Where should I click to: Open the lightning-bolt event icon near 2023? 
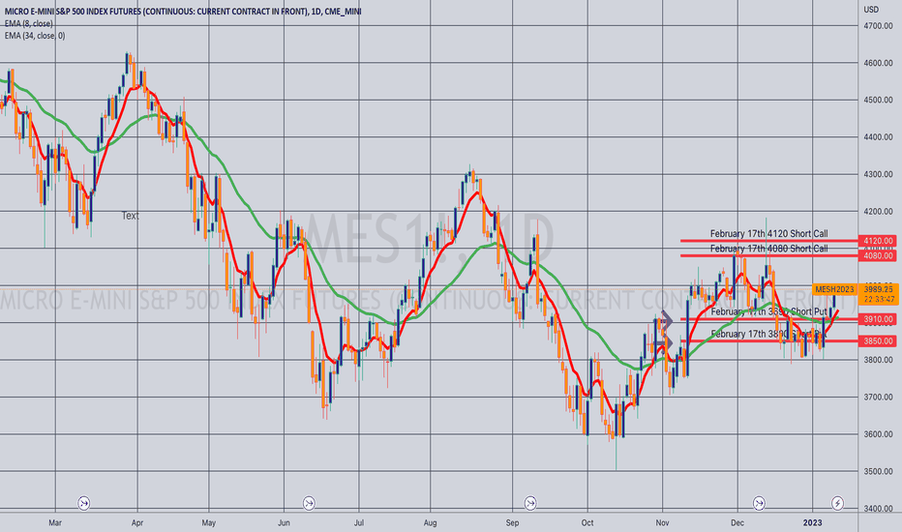[838, 503]
